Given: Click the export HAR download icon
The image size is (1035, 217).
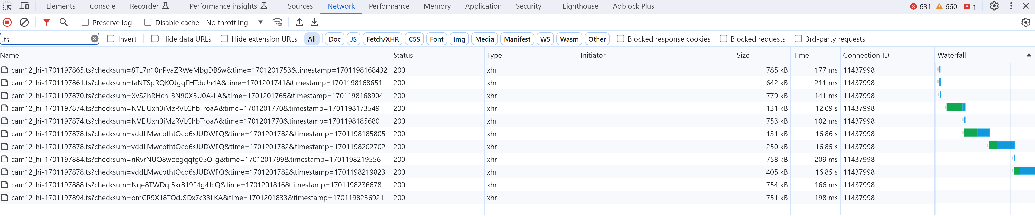Looking at the screenshot, I should pos(314,22).
